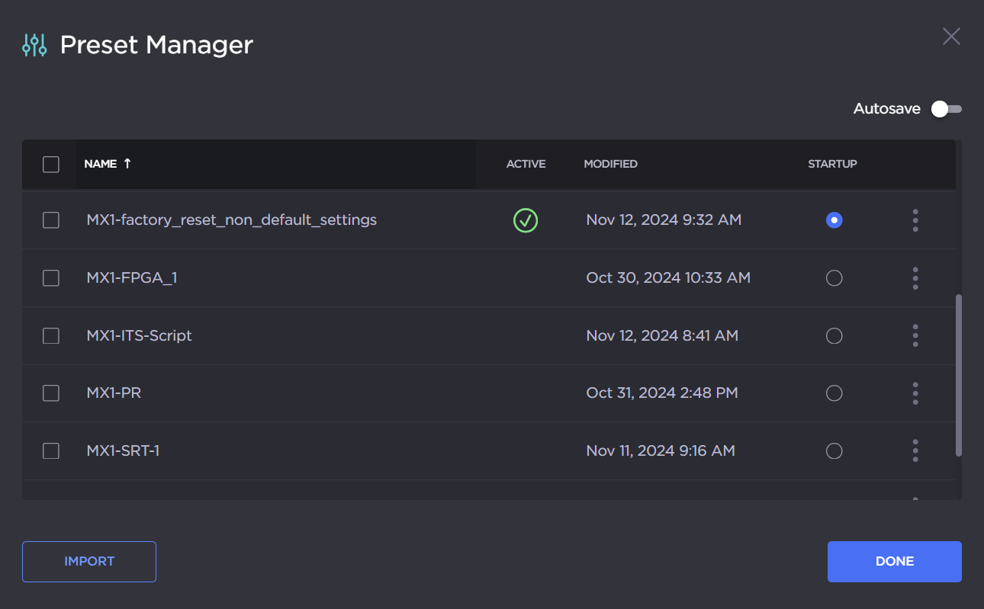
Task: Tick the checkbox for MX1-FPGA_1
Action: [x=51, y=278]
